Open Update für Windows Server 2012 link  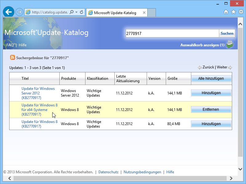coord(38,93)
